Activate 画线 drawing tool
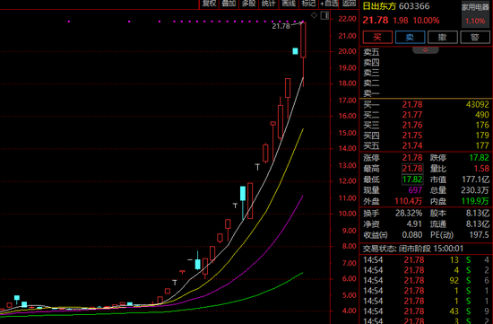Screen dimensions: 493x324 pyautogui.click(x=289, y=4)
